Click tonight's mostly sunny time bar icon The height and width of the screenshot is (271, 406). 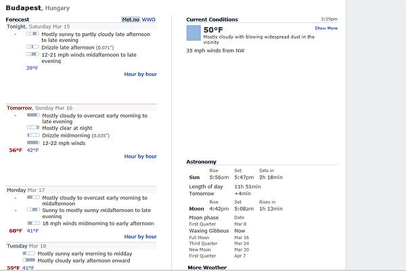coord(33,33)
